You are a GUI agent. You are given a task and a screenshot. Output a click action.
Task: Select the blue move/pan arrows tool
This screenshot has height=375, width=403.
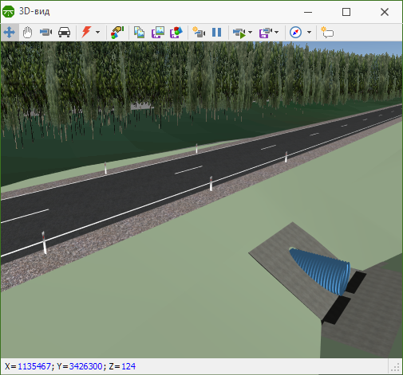pos(10,33)
